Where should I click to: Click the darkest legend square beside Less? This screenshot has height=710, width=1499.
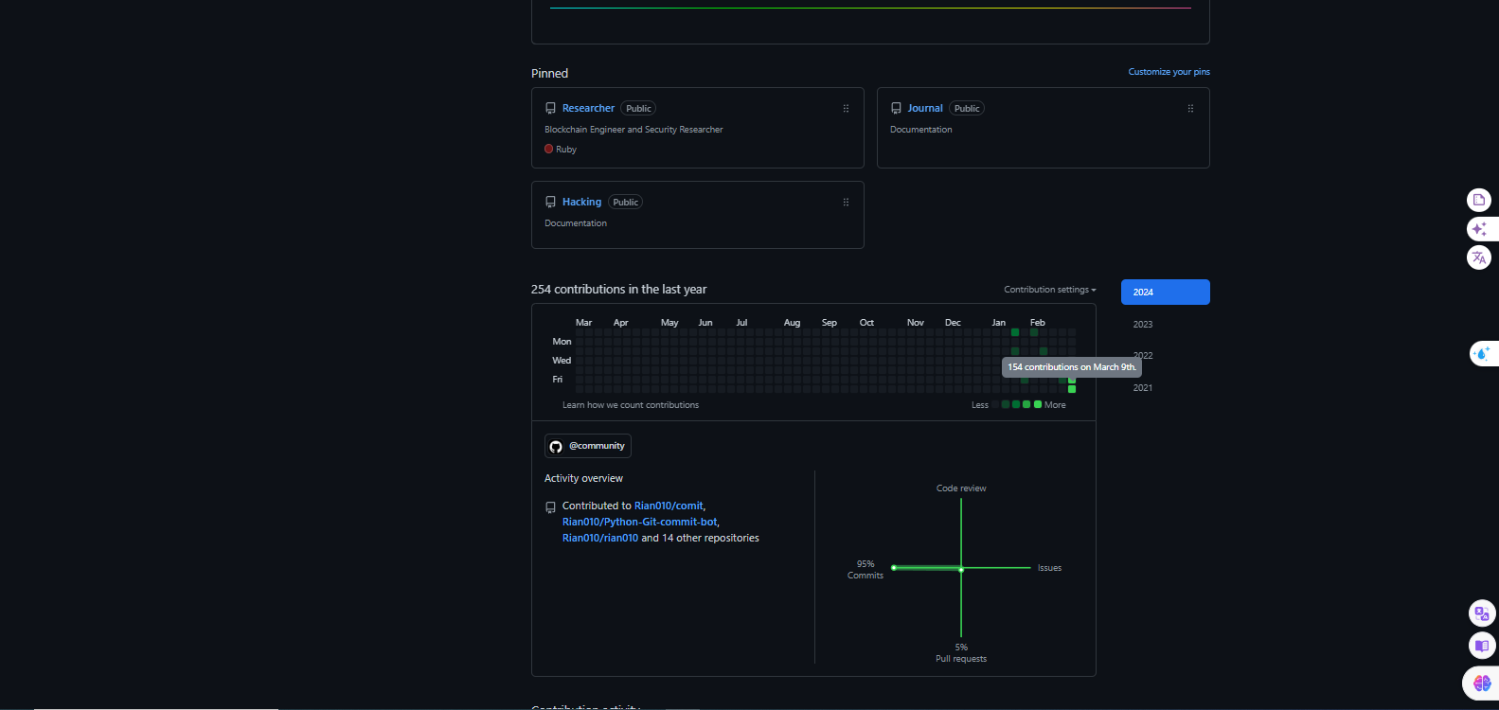[x=995, y=404]
